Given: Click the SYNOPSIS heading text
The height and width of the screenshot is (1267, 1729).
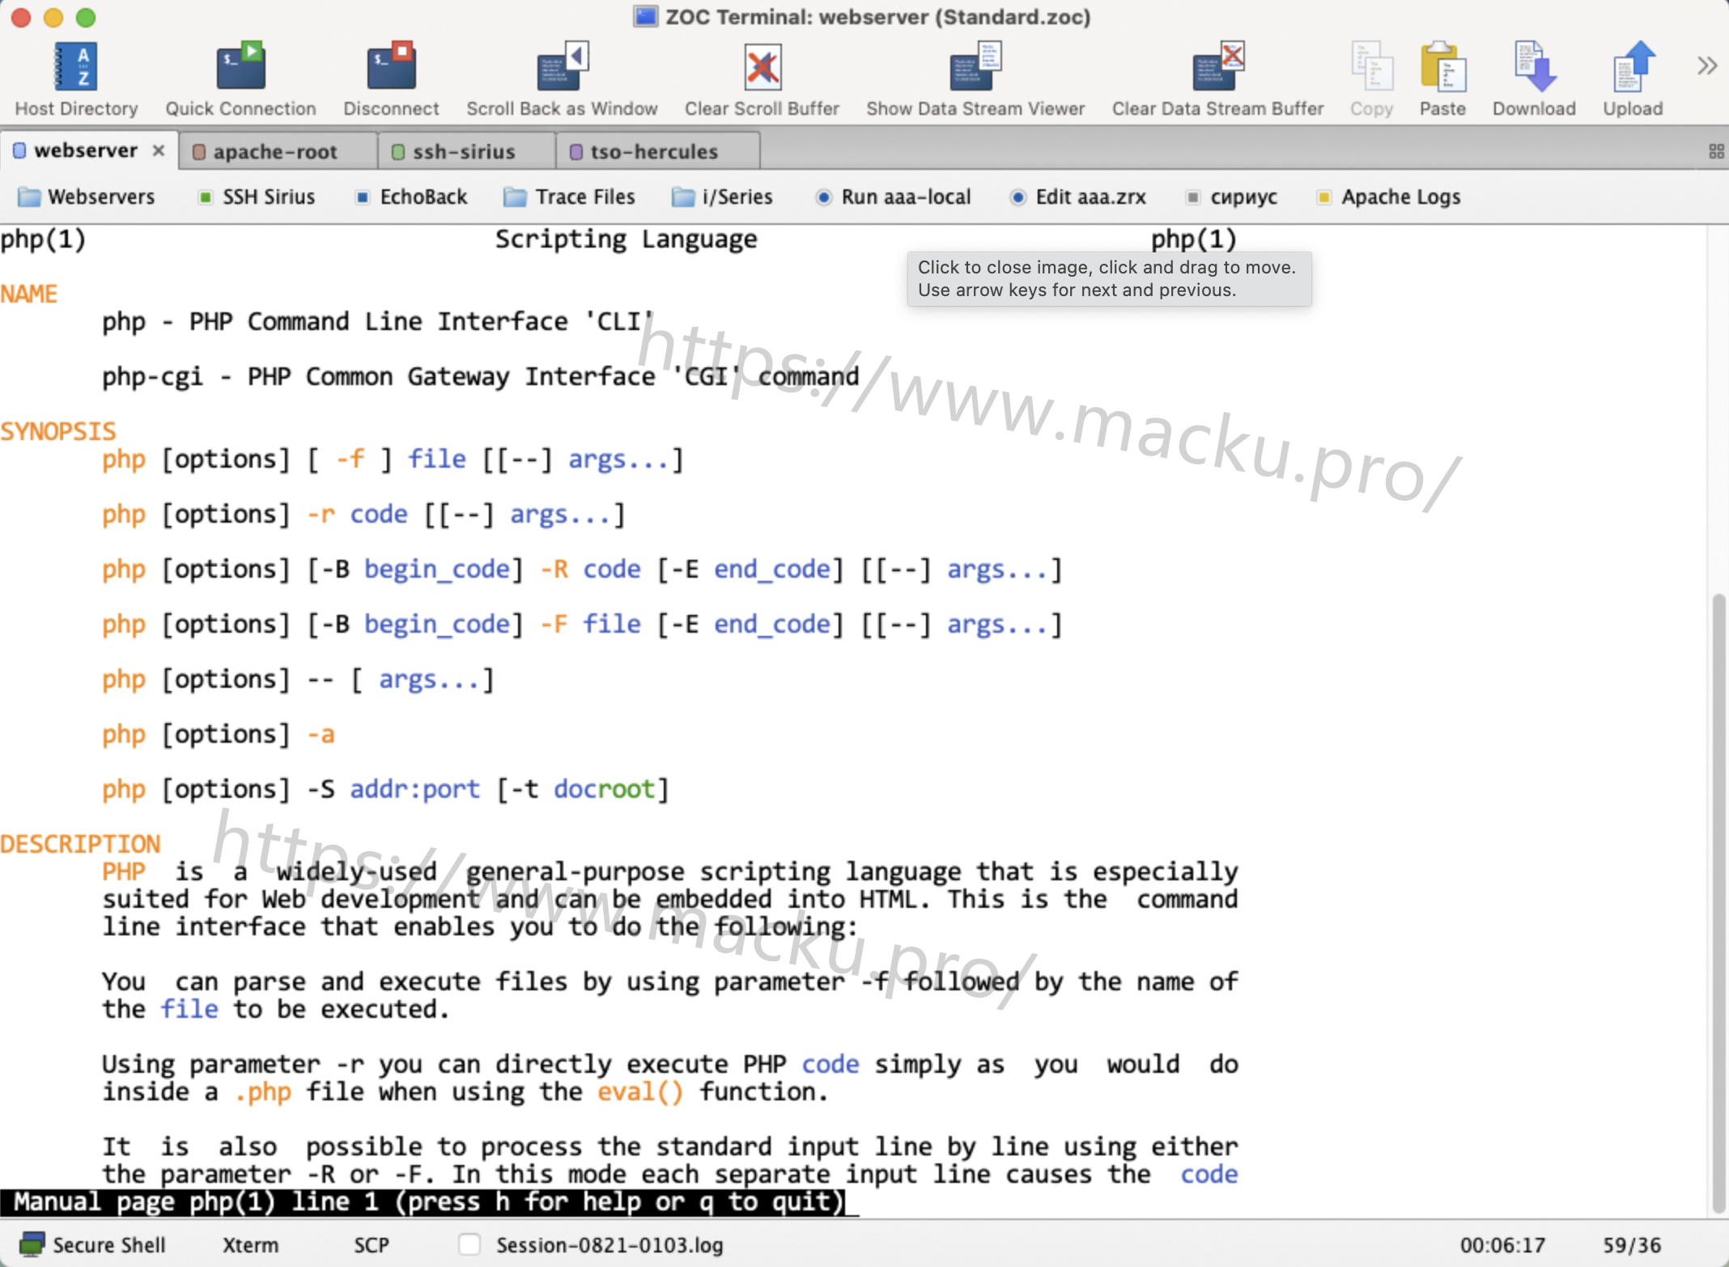Looking at the screenshot, I should [58, 431].
